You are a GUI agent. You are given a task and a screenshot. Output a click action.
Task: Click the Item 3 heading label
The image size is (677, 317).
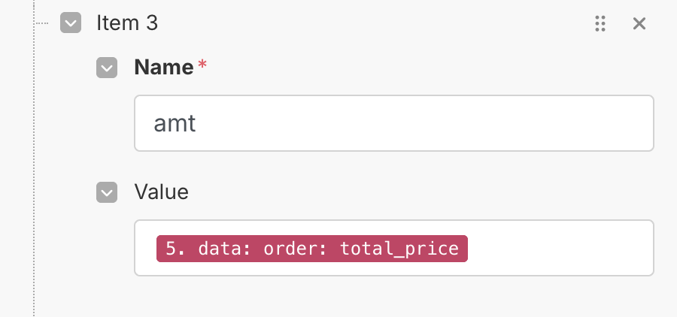[127, 23]
